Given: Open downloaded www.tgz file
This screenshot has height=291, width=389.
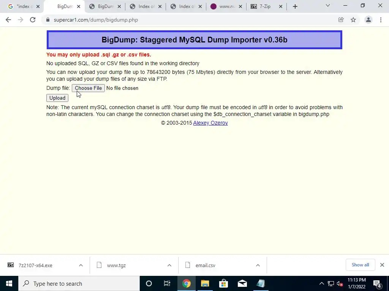Looking at the screenshot, I should [116, 265].
